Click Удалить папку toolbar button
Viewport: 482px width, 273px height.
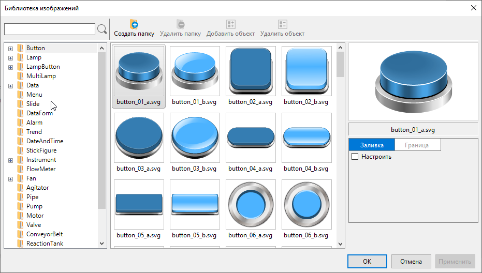(180, 28)
